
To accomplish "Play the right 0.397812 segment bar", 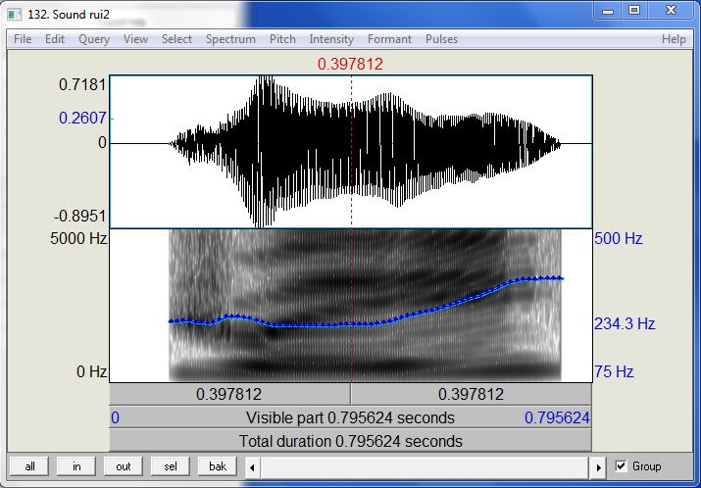I will (472, 395).
